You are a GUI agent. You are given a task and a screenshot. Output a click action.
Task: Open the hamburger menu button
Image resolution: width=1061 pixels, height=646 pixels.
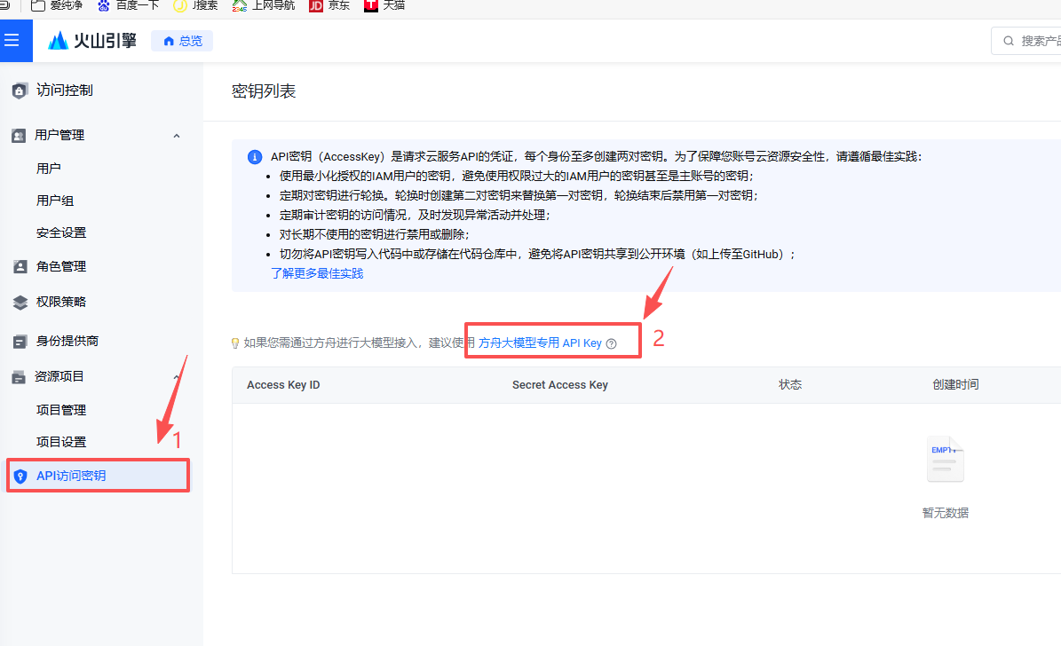click(x=12, y=41)
